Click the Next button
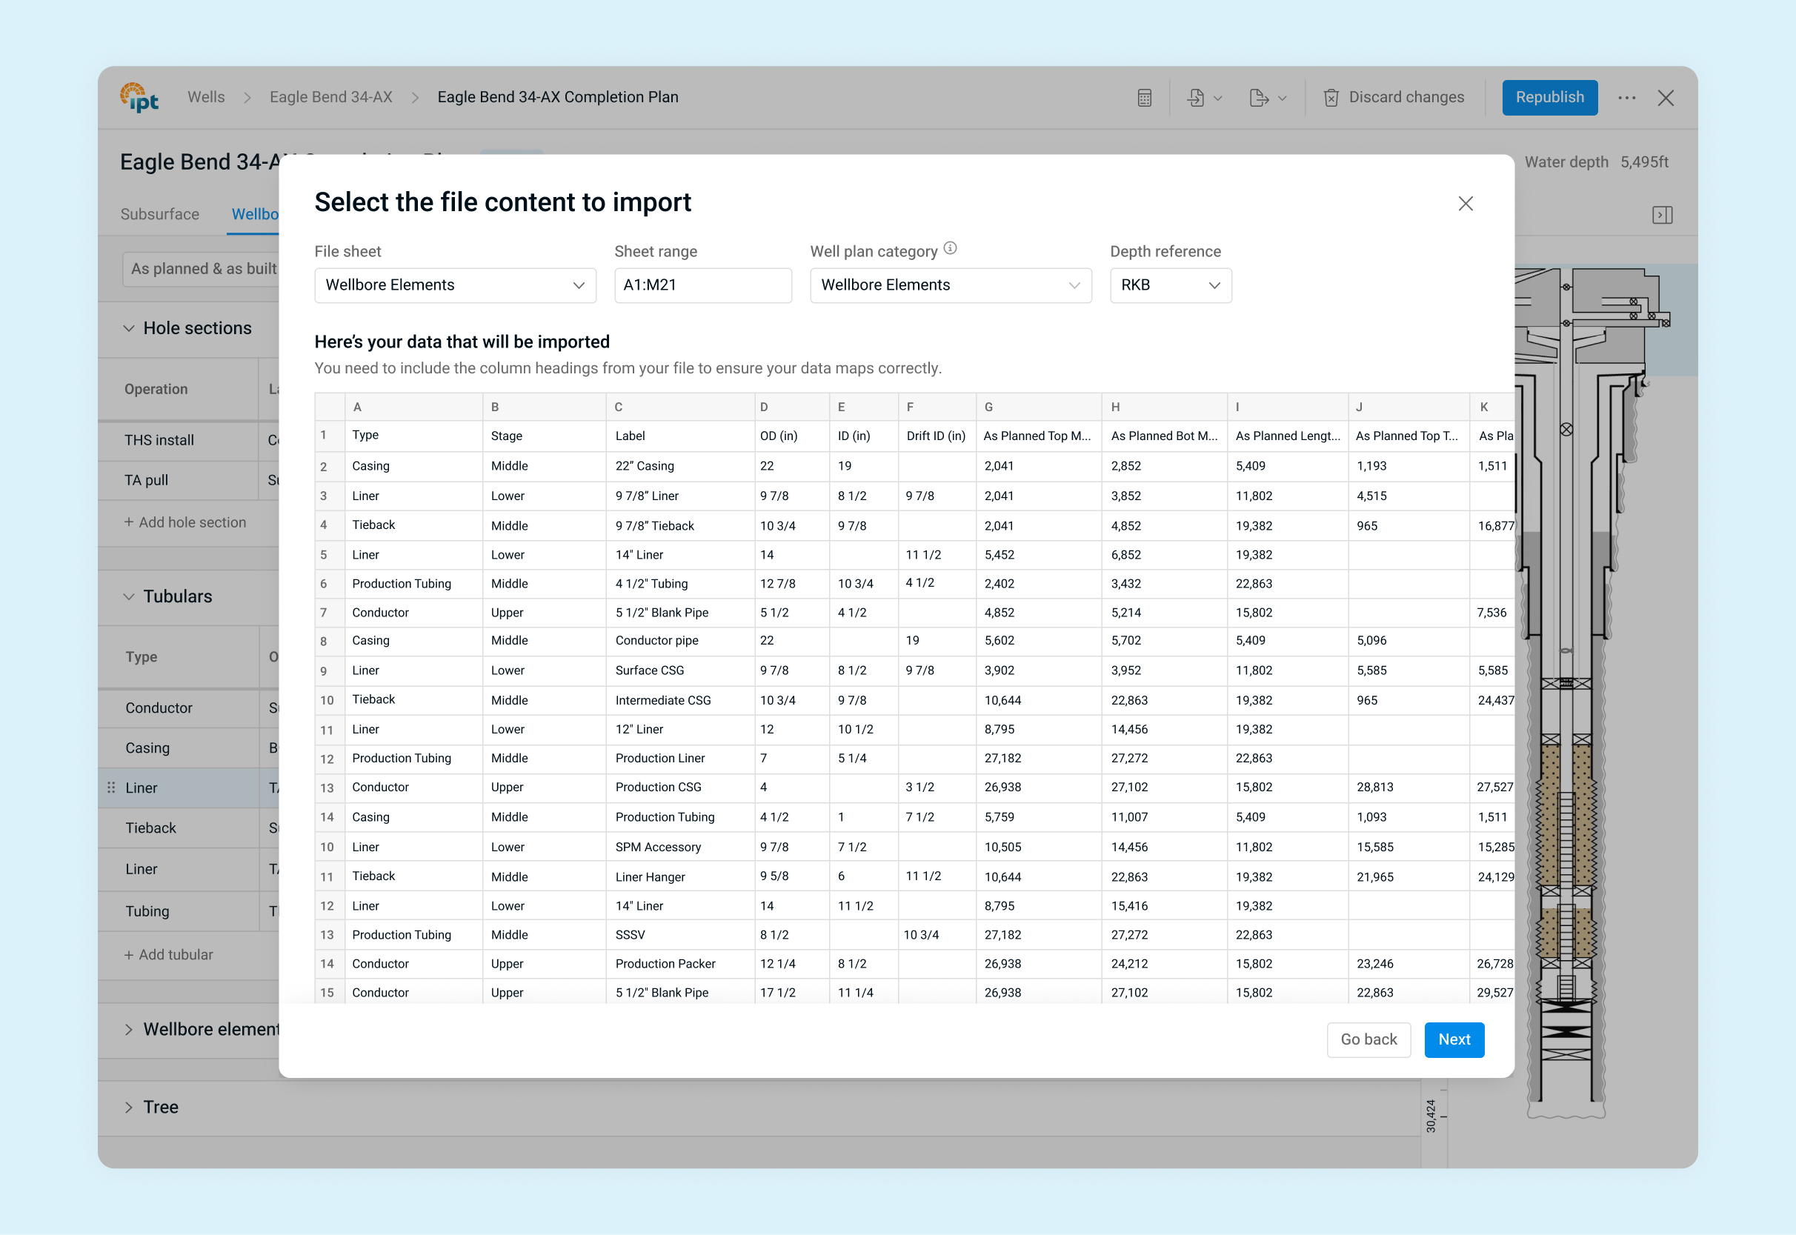This screenshot has height=1235, width=1796. [1453, 1039]
